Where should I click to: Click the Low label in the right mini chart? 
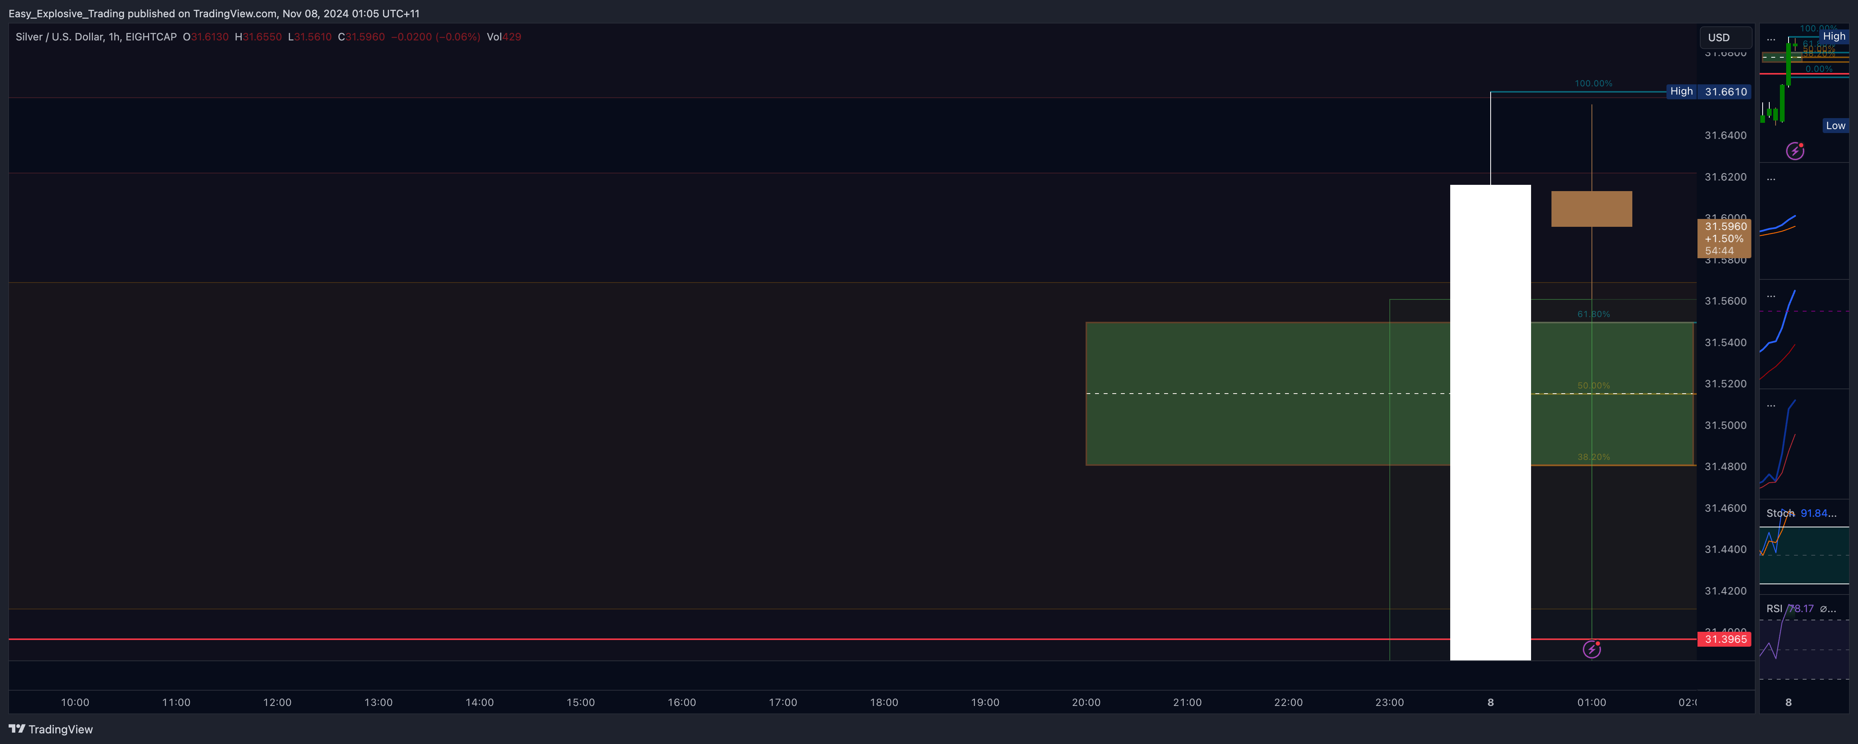click(1835, 126)
